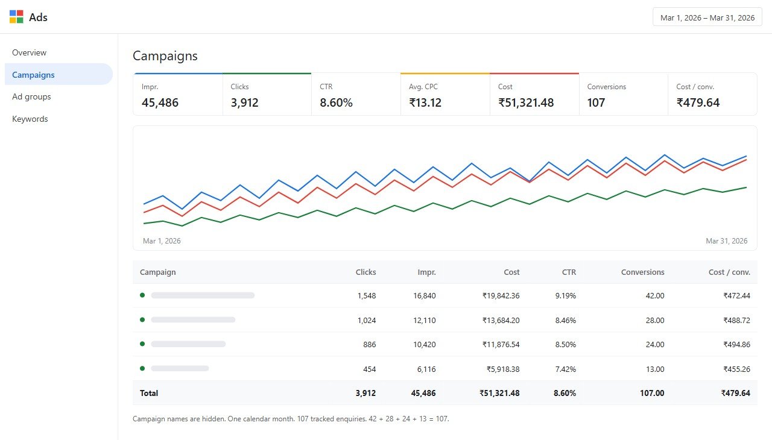The width and height of the screenshot is (772, 440).
Task: Select the Cost / conv. metric card
Action: pos(712,94)
